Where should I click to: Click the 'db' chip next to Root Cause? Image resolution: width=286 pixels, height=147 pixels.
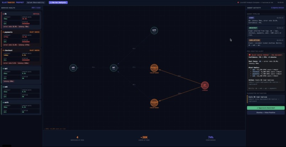pyautogui.click(x=260, y=61)
